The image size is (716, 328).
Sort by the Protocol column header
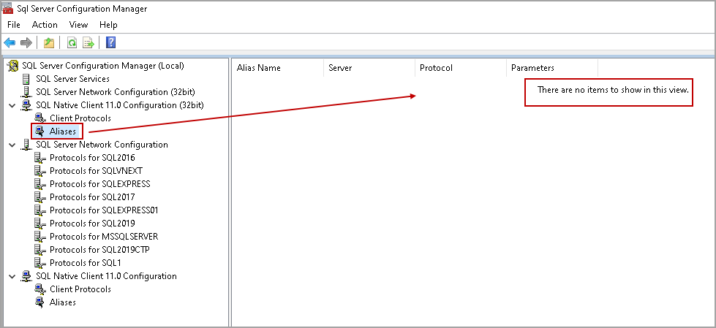click(460, 68)
